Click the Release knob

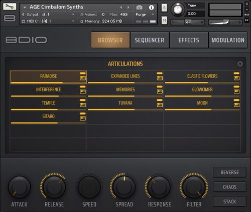pyautogui.click(x=54, y=187)
